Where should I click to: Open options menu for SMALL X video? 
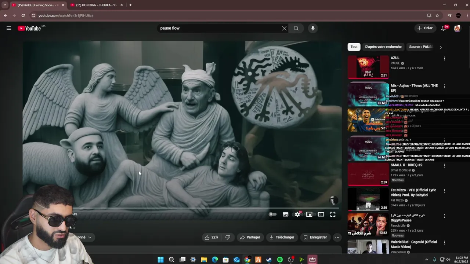click(x=445, y=166)
